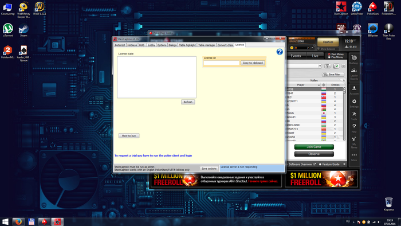Toggle the green checkmark filter button
This screenshot has width=401, height=226.
(336, 66)
